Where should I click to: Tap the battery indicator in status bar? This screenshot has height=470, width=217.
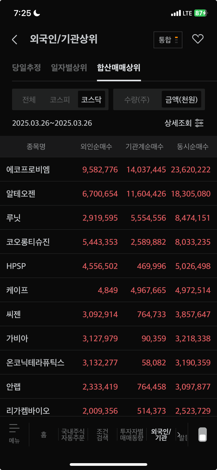(x=201, y=13)
